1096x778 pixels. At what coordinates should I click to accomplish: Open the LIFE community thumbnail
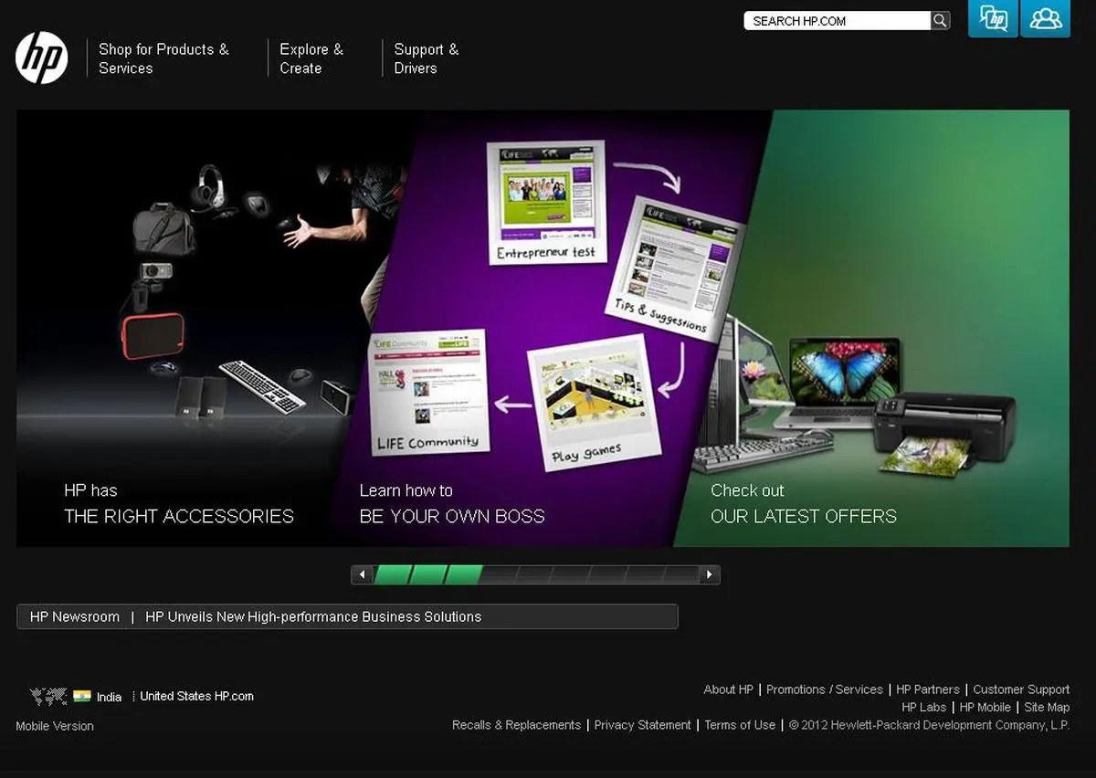[428, 393]
